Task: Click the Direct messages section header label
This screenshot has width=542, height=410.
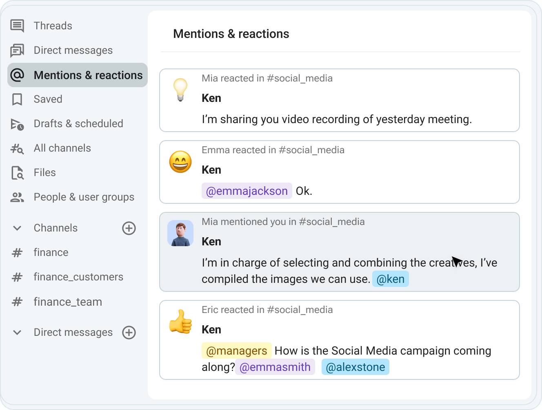Action: click(x=73, y=333)
